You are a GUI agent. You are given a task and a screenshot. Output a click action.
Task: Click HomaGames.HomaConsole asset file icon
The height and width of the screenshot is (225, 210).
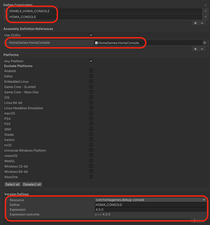click(x=96, y=43)
